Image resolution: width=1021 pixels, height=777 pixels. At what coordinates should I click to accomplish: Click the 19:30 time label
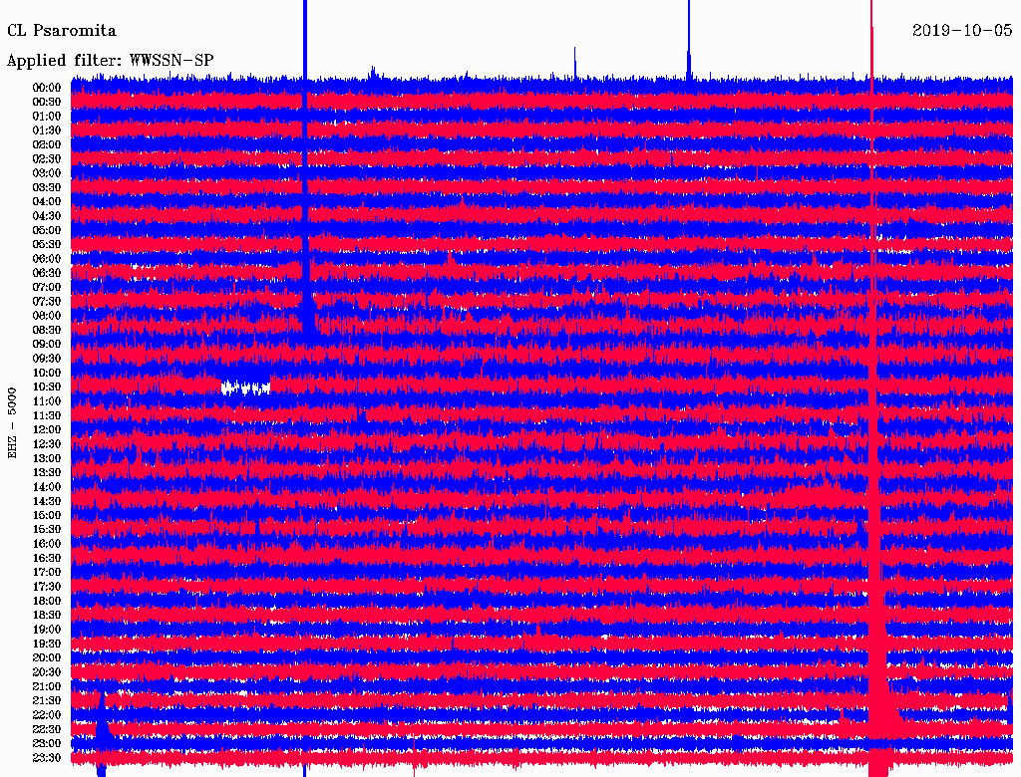[47, 645]
